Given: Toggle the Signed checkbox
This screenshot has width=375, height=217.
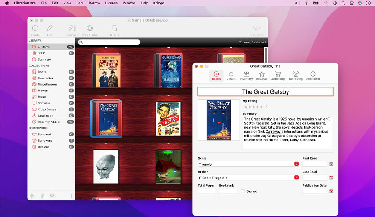Looking at the screenshot, I should (x=243, y=191).
